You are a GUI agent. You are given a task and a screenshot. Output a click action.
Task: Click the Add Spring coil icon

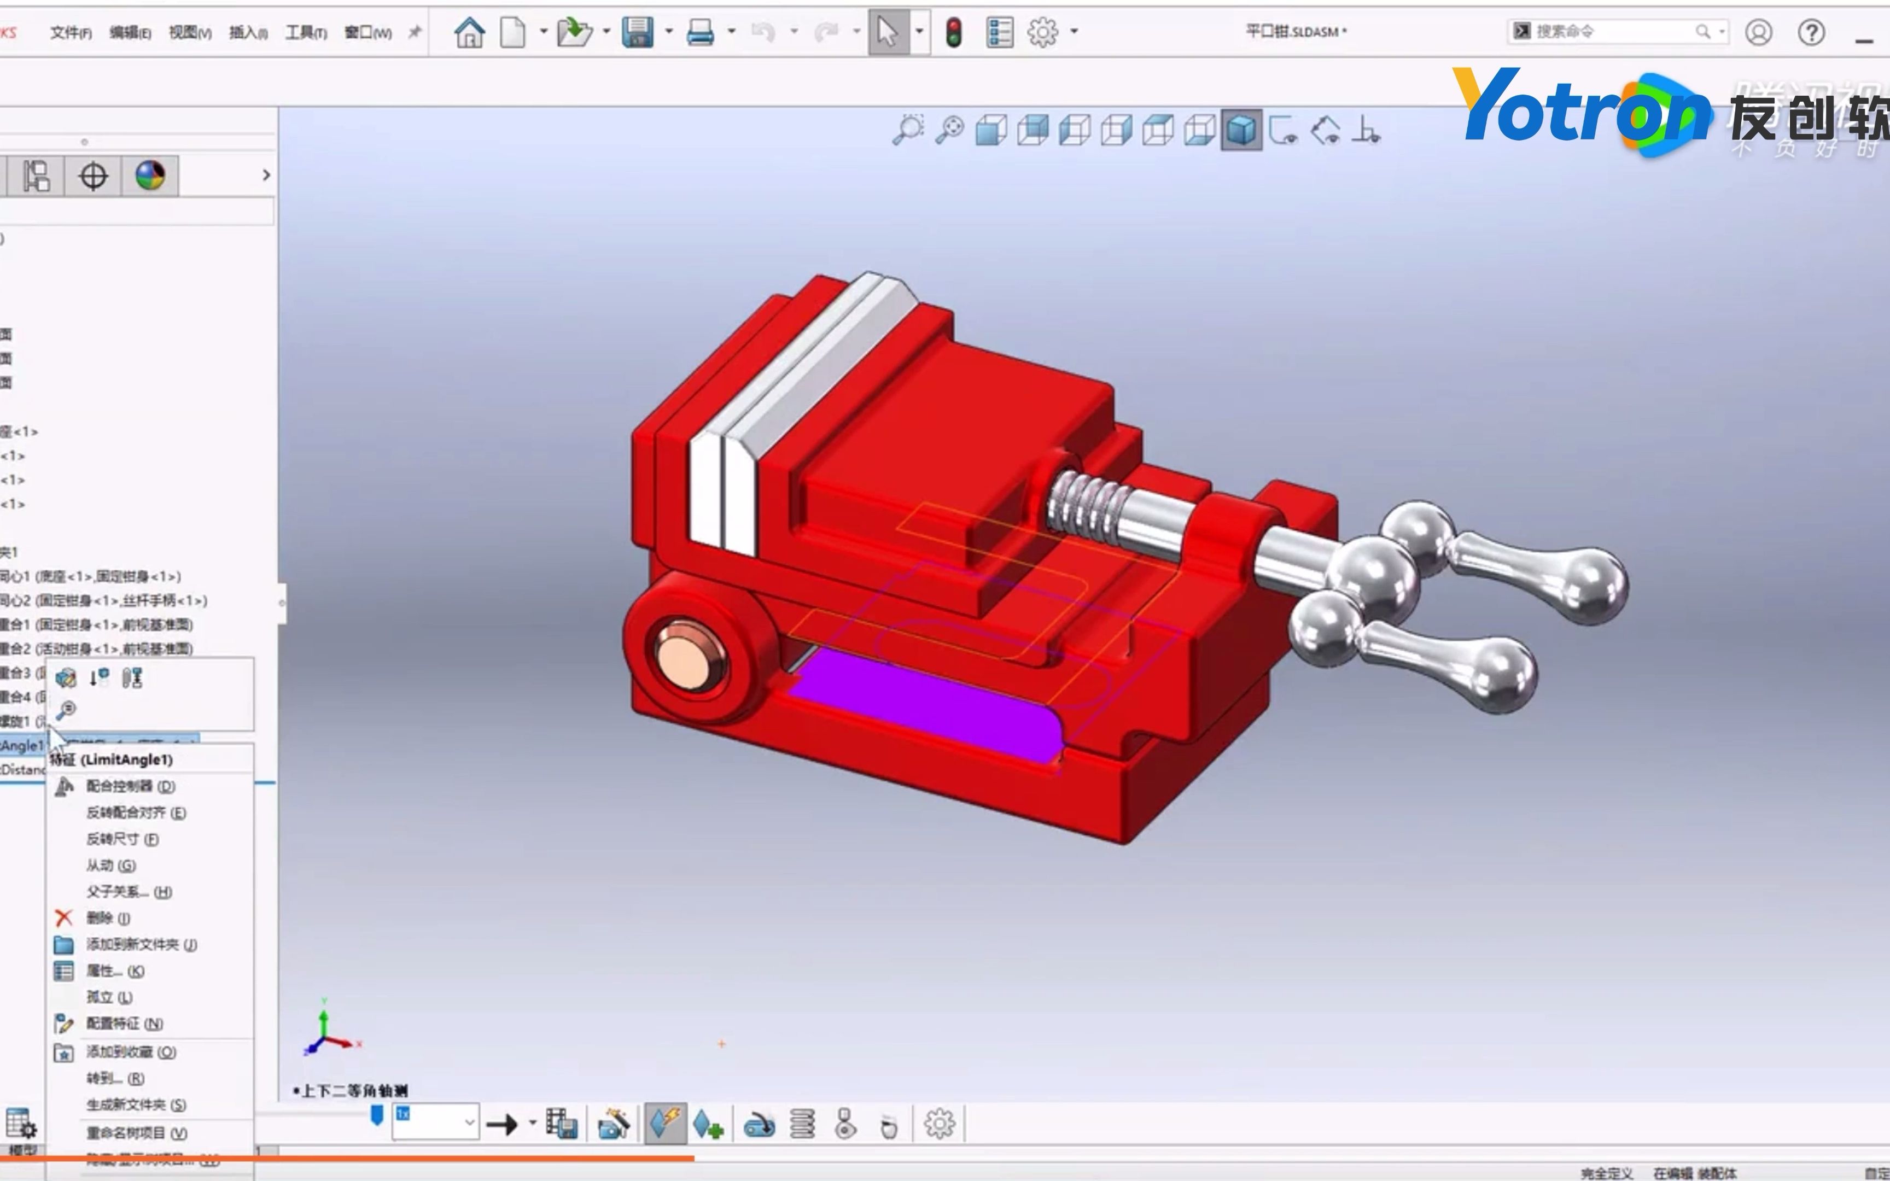pyautogui.click(x=803, y=1124)
